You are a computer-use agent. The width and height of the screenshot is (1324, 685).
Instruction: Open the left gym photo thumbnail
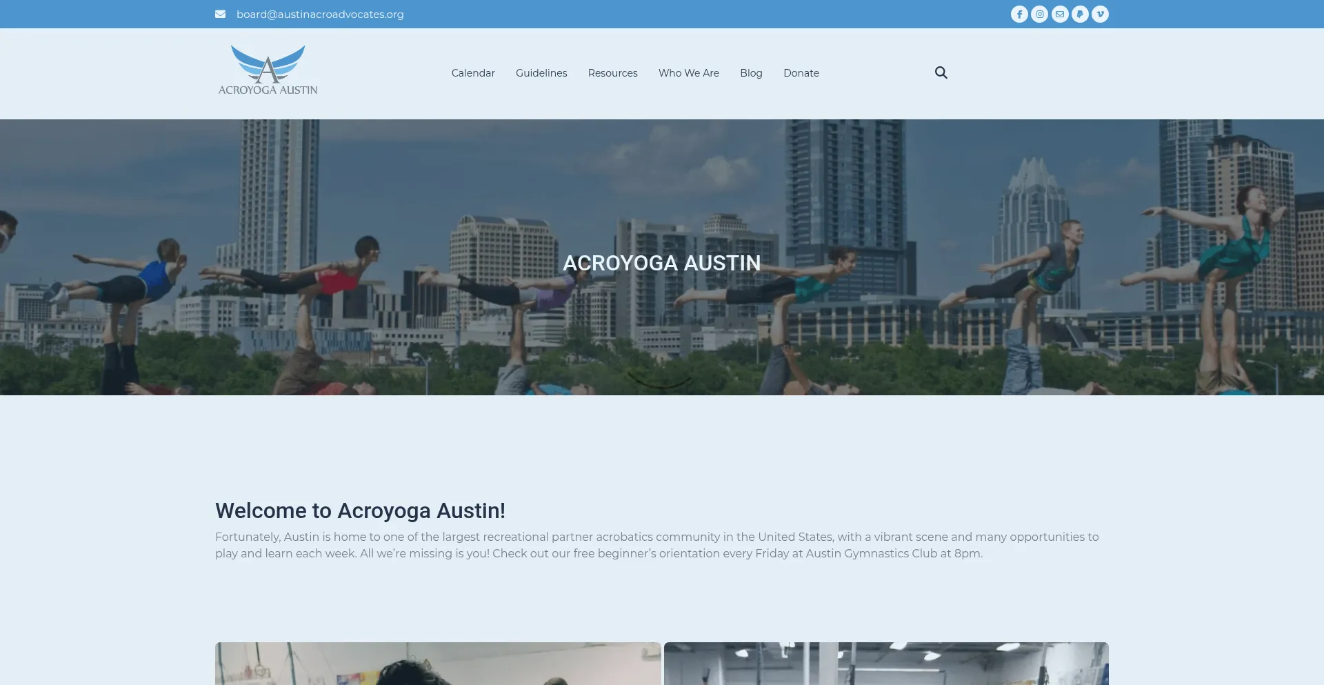pos(438,664)
